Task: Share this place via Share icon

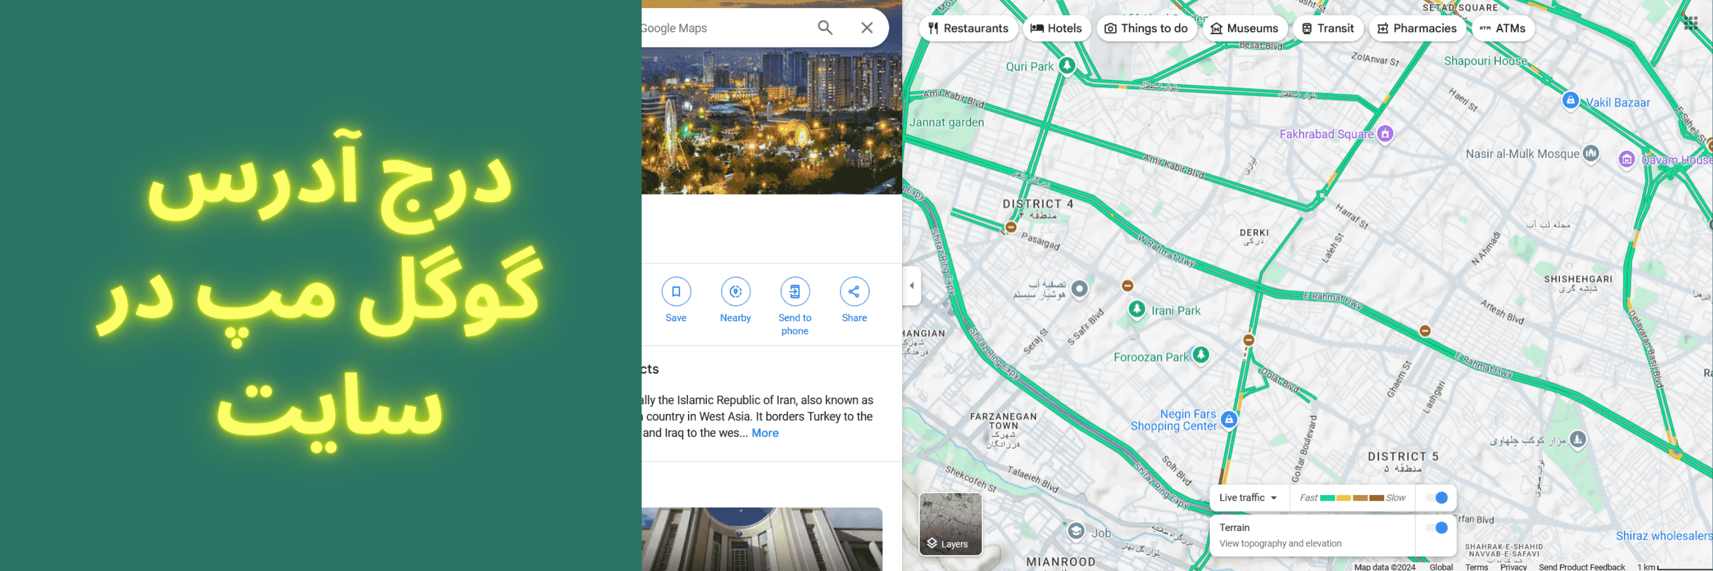Action: [854, 292]
